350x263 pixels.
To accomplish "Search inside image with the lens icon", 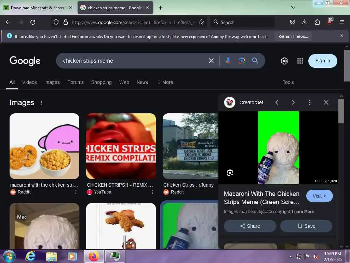I will click(230, 173).
